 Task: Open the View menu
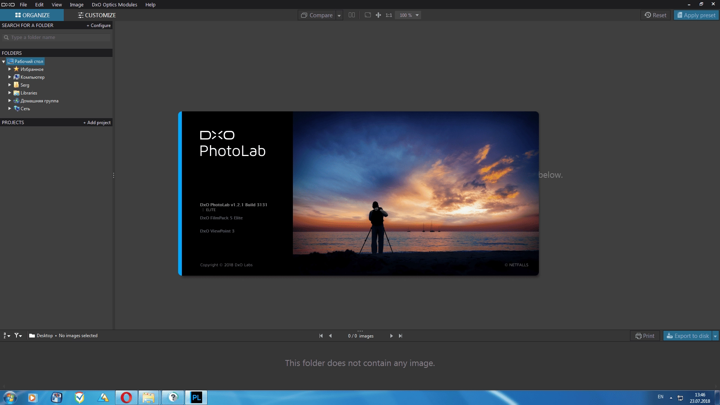point(57,4)
